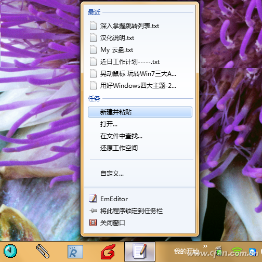Open 深入掌握跳转列表.txt recent file
The image size is (262, 262).
140,26
